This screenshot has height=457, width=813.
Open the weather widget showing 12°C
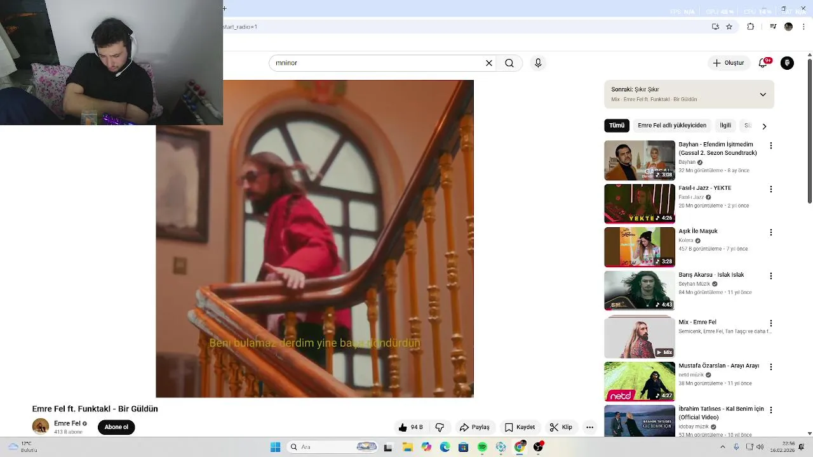point(22,447)
